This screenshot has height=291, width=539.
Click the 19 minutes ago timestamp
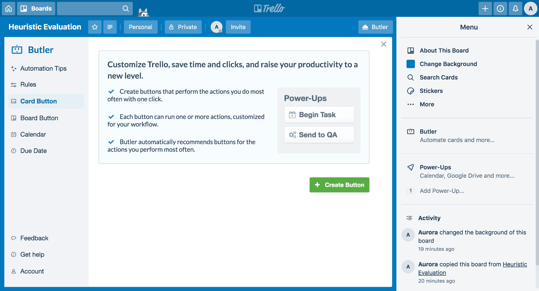pyautogui.click(x=436, y=249)
